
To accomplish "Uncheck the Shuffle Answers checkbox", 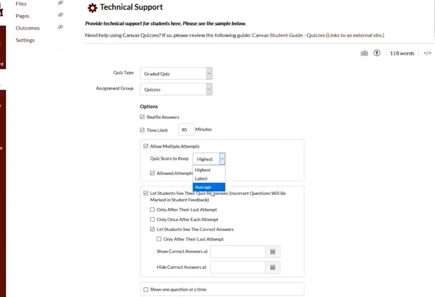I will click(143, 117).
